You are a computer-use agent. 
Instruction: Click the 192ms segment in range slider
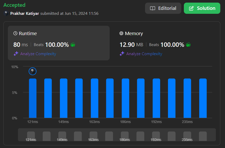(156, 136)
